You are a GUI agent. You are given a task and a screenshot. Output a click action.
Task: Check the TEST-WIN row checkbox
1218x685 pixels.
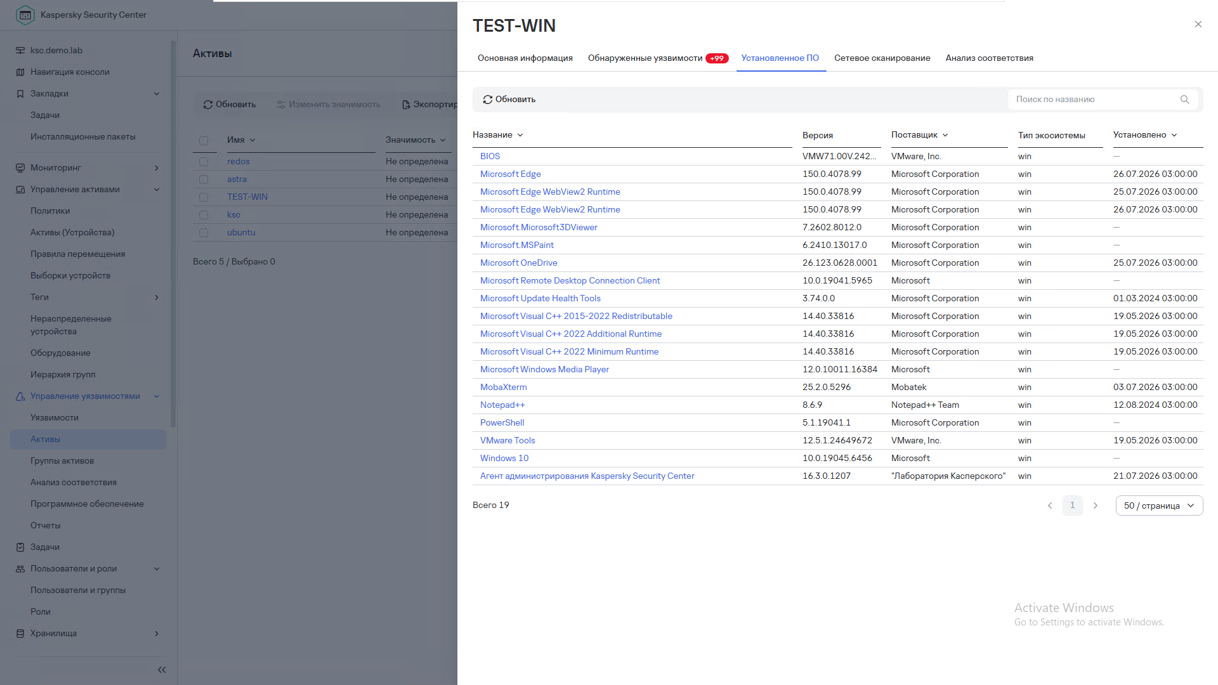204,197
